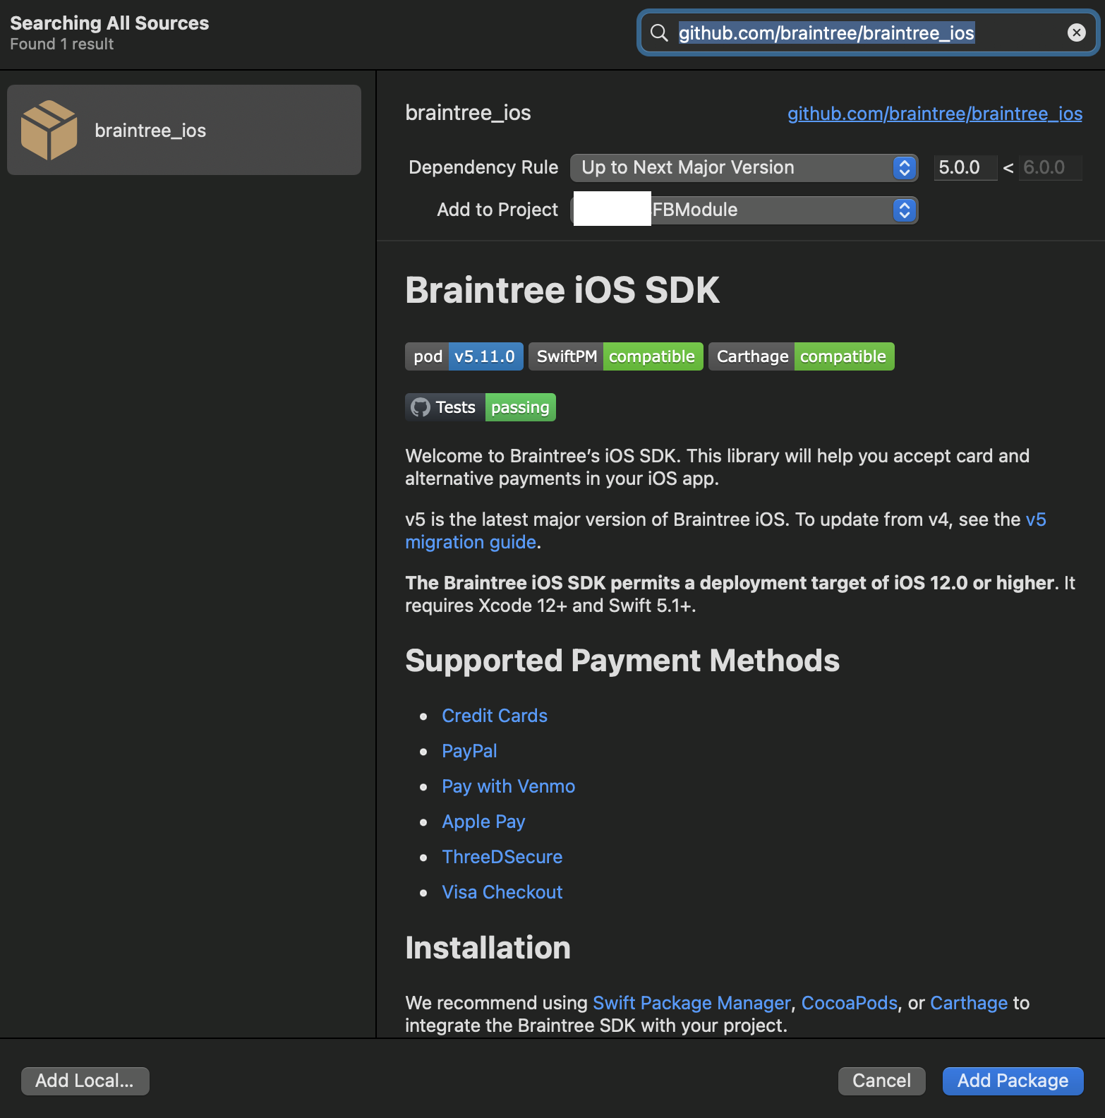The height and width of the screenshot is (1118, 1105).
Task: Click the Add Package button
Action: pos(1013,1081)
